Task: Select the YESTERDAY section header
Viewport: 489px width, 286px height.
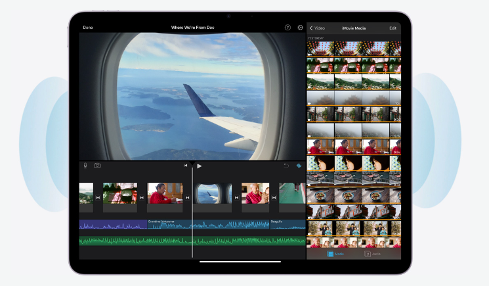Action: point(316,38)
